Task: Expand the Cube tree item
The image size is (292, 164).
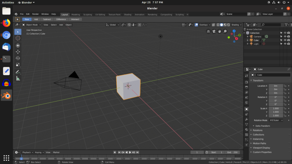Action: (x=248, y=40)
